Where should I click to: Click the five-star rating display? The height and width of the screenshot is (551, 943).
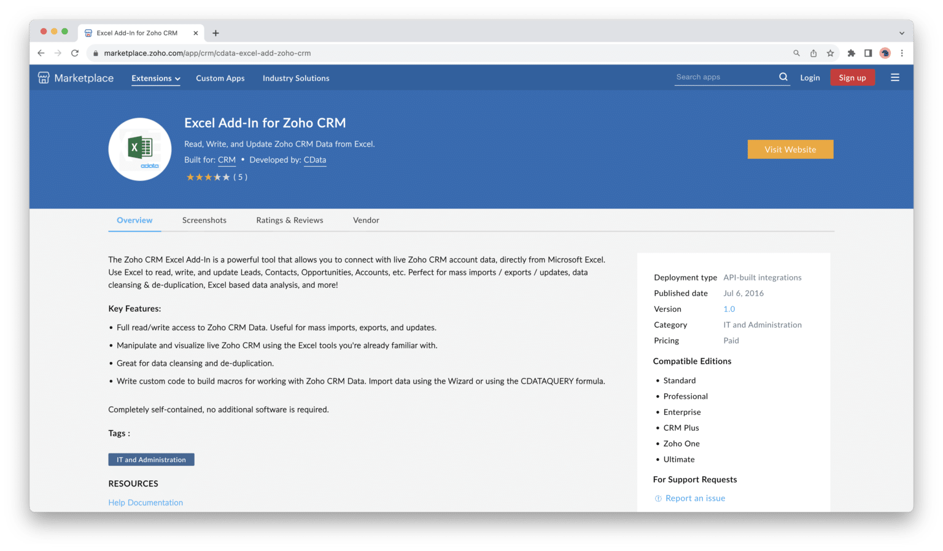208,177
